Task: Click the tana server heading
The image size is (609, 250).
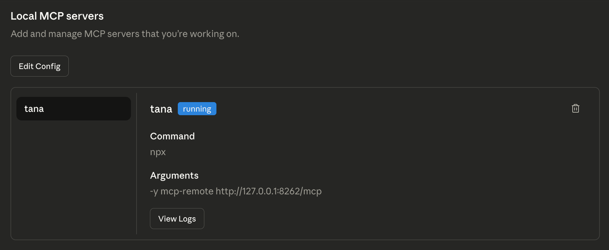Action: tap(161, 109)
